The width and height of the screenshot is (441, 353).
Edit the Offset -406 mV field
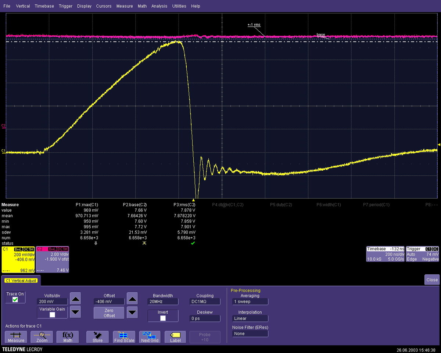(109, 302)
